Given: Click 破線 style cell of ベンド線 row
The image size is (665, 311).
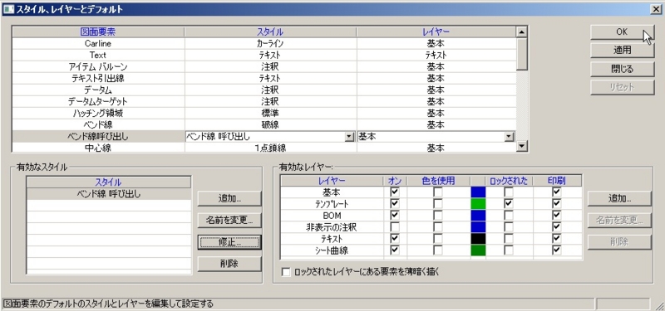Looking at the screenshot, I should pos(270,125).
